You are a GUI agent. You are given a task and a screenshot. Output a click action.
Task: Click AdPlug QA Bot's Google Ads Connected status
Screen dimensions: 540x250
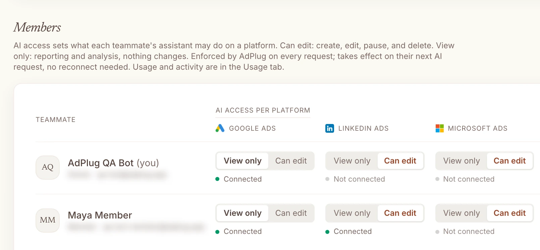(x=238, y=179)
